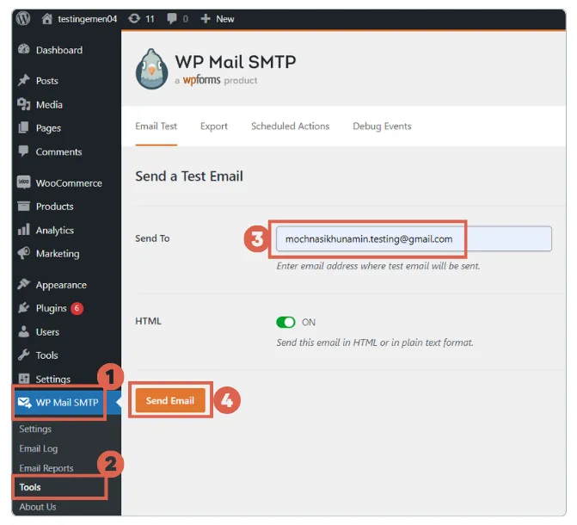This screenshot has width=577, height=525.
Task: Click the Comments sidebar icon
Action: tap(23, 151)
